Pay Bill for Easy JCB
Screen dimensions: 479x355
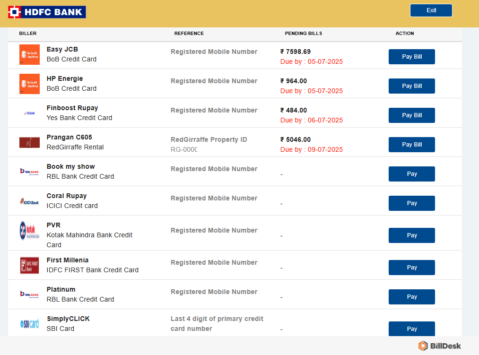[412, 57]
